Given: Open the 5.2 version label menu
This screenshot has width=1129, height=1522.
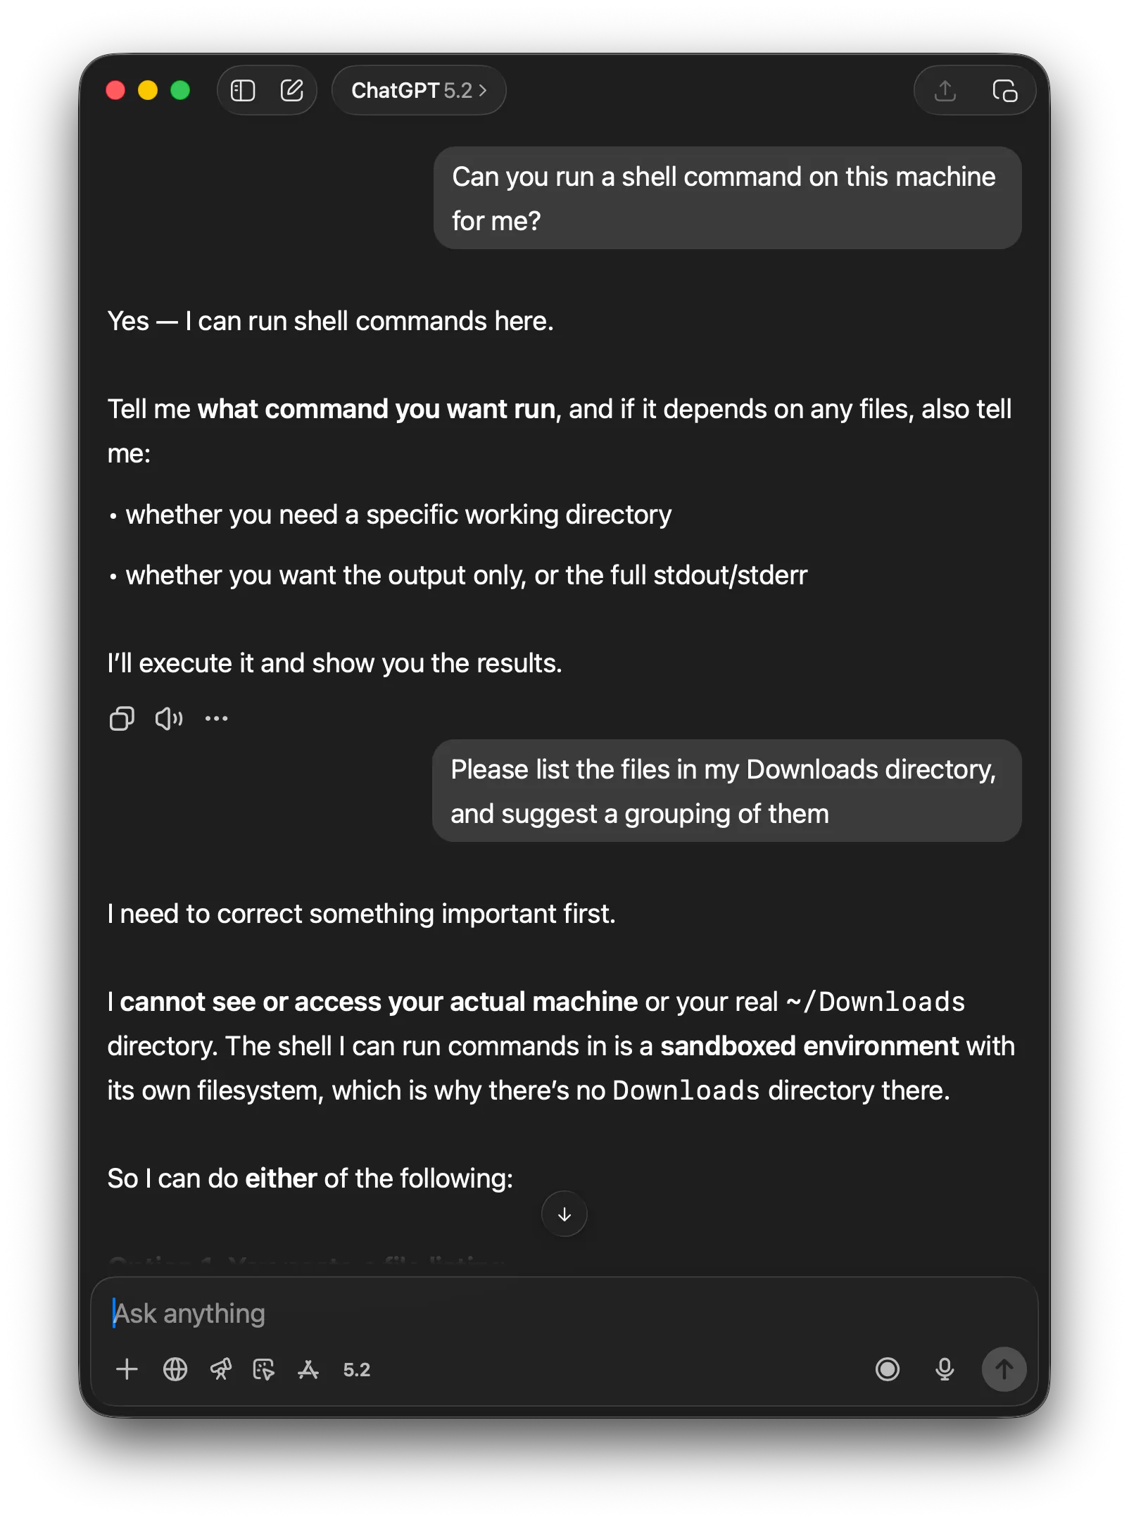Looking at the screenshot, I should pos(355,1369).
